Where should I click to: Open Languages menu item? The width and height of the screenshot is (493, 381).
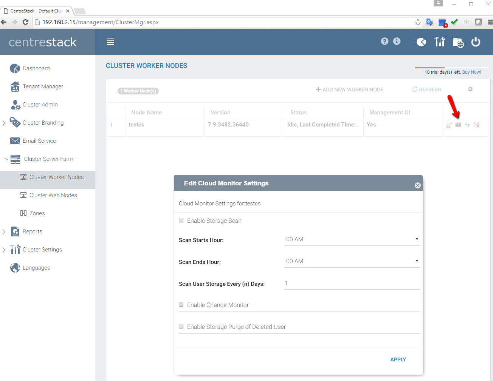click(36, 268)
